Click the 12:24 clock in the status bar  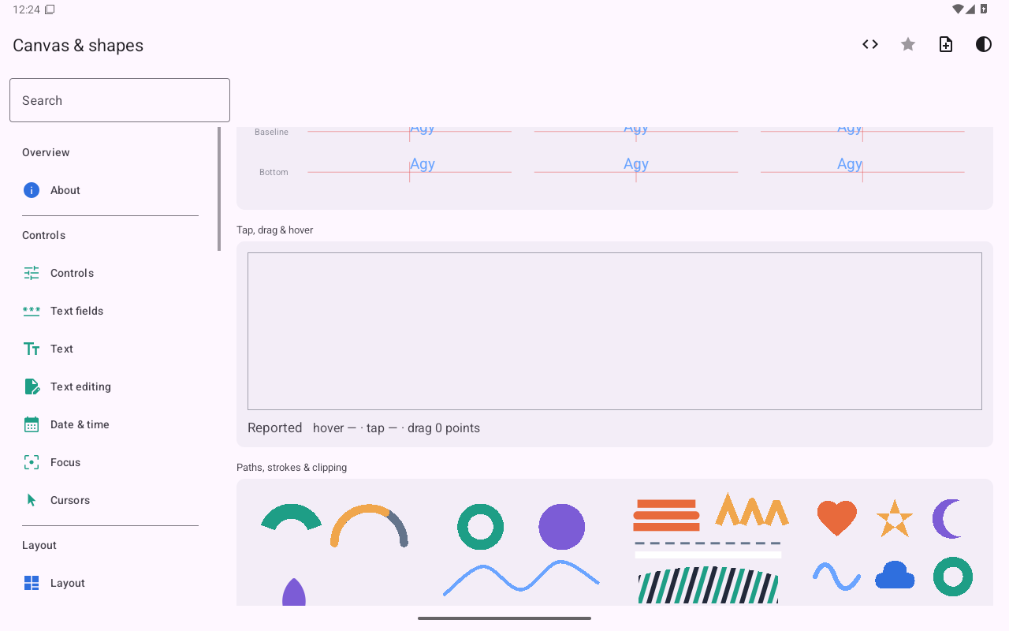pos(26,9)
